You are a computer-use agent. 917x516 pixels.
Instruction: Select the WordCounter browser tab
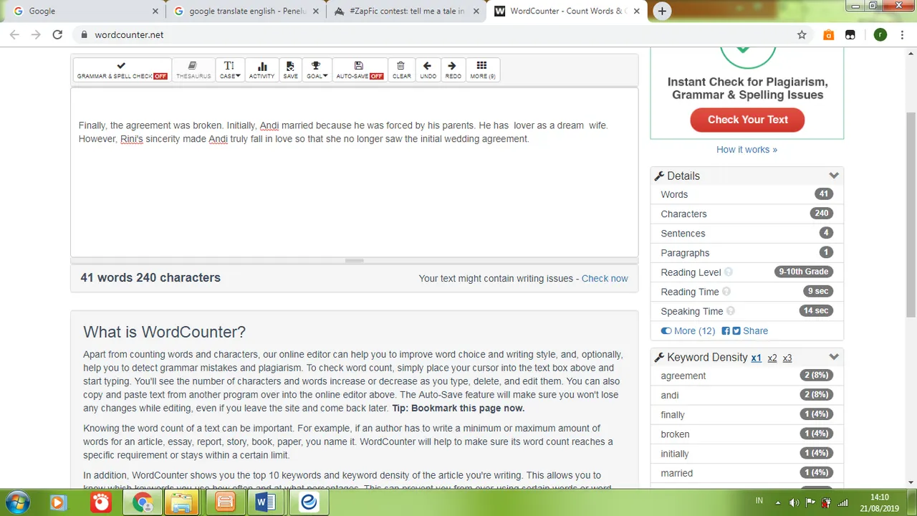pos(567,11)
